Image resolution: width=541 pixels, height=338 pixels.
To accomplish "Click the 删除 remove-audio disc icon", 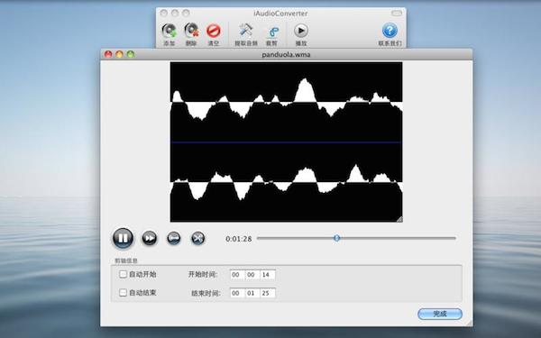I will tap(191, 31).
